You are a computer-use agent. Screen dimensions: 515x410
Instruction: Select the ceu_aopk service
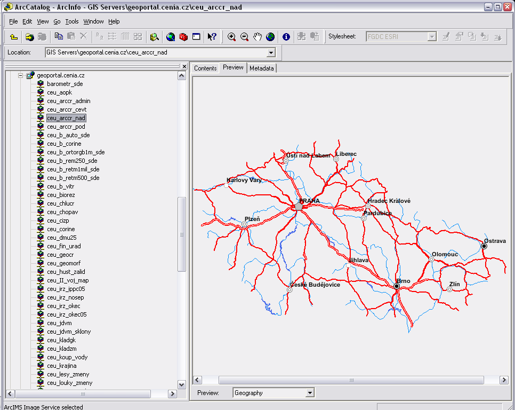coord(60,92)
